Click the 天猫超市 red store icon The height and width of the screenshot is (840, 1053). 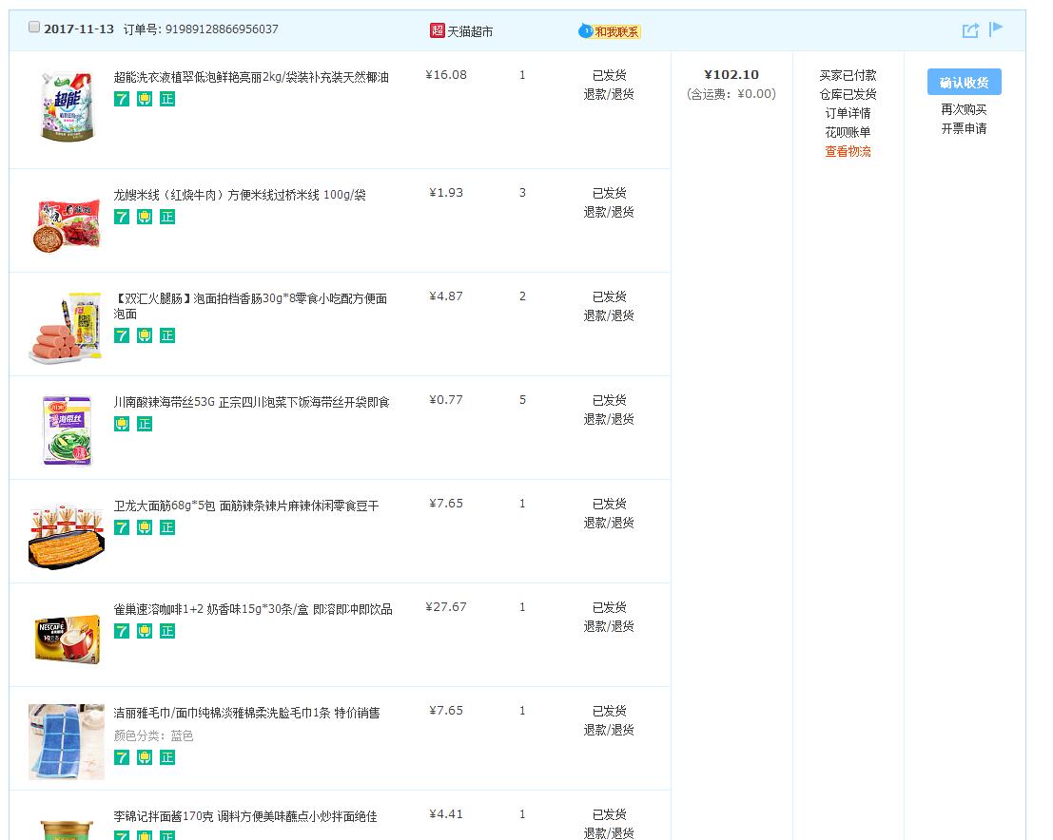coord(438,30)
